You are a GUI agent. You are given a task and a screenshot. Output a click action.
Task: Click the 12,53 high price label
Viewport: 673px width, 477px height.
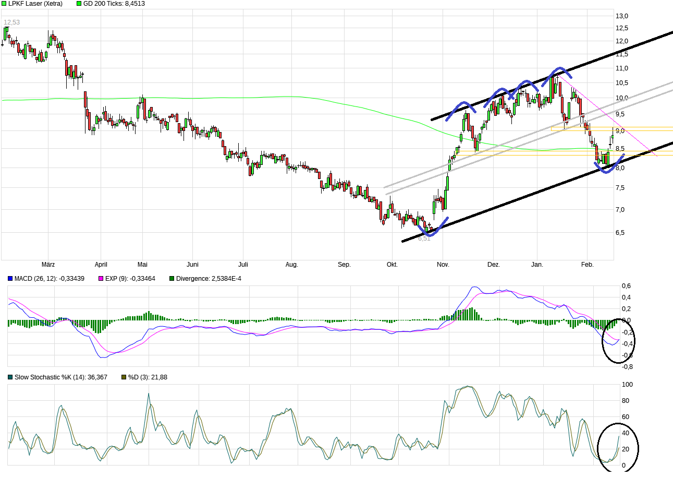(11, 22)
